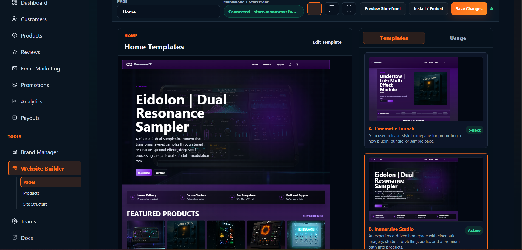
Task: Open the Page dropdown showing Home
Action: click(x=168, y=12)
